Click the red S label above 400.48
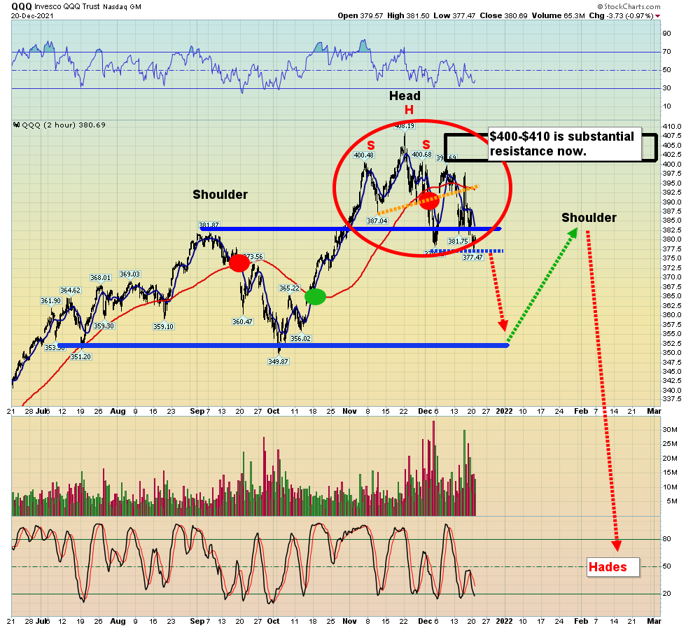The width and height of the screenshot is (693, 628). 371,145
